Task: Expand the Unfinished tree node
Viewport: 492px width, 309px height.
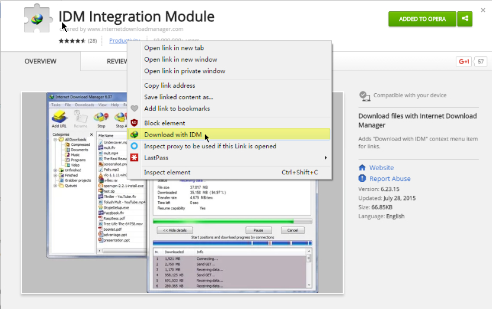Action: [55, 170]
